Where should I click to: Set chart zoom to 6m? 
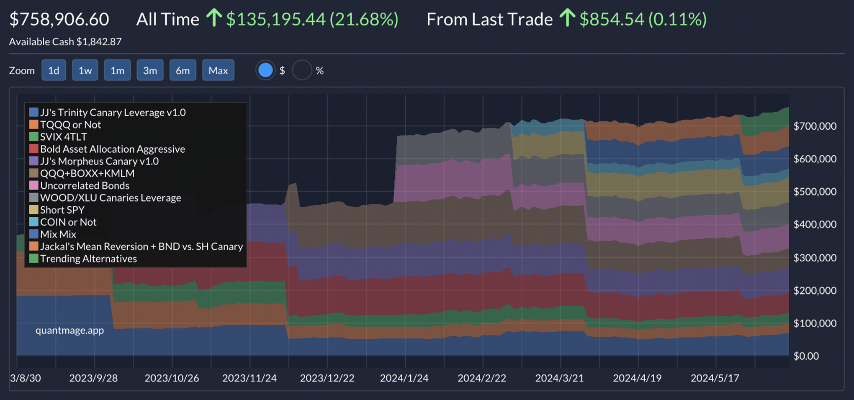click(183, 70)
